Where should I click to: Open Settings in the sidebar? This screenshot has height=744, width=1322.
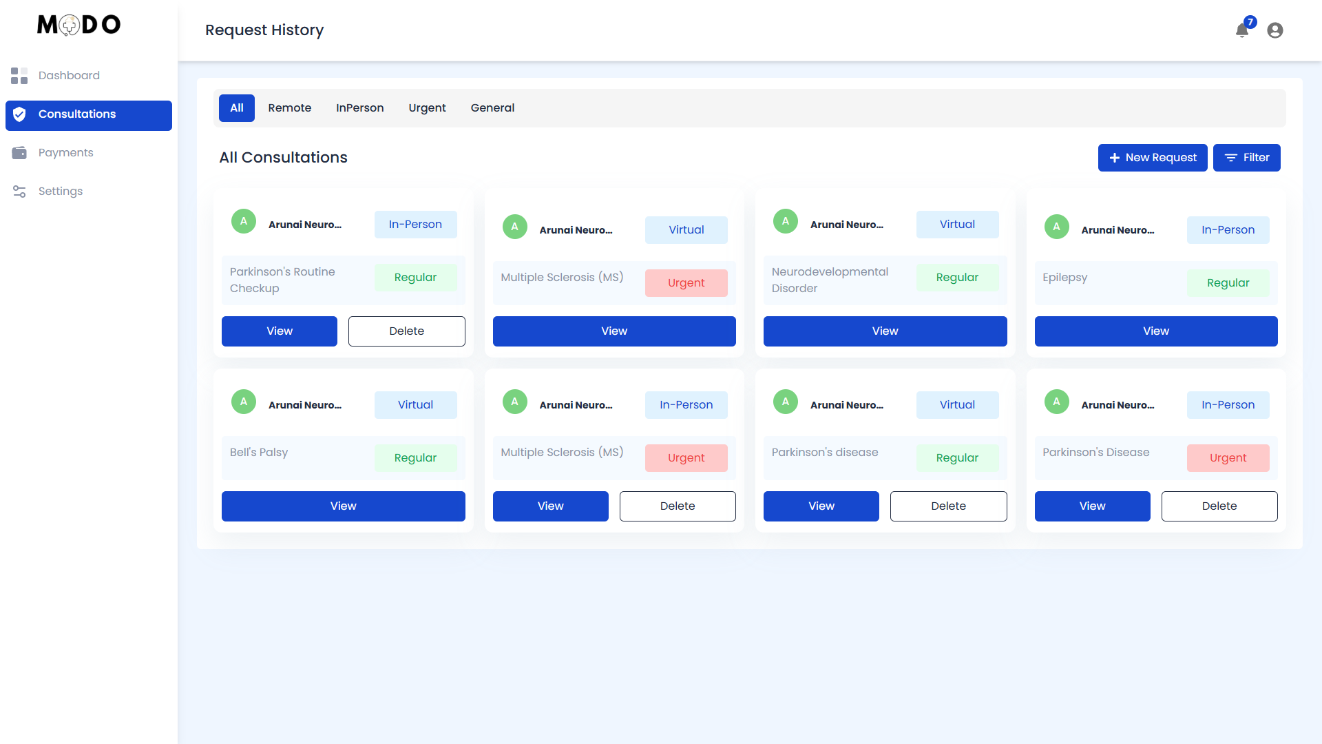pyautogui.click(x=60, y=192)
